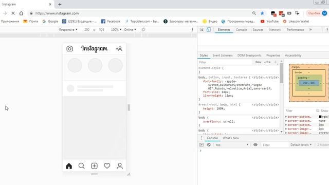Switch to the Performance tab
Screen dimensions: 329x185
tap(295, 30)
